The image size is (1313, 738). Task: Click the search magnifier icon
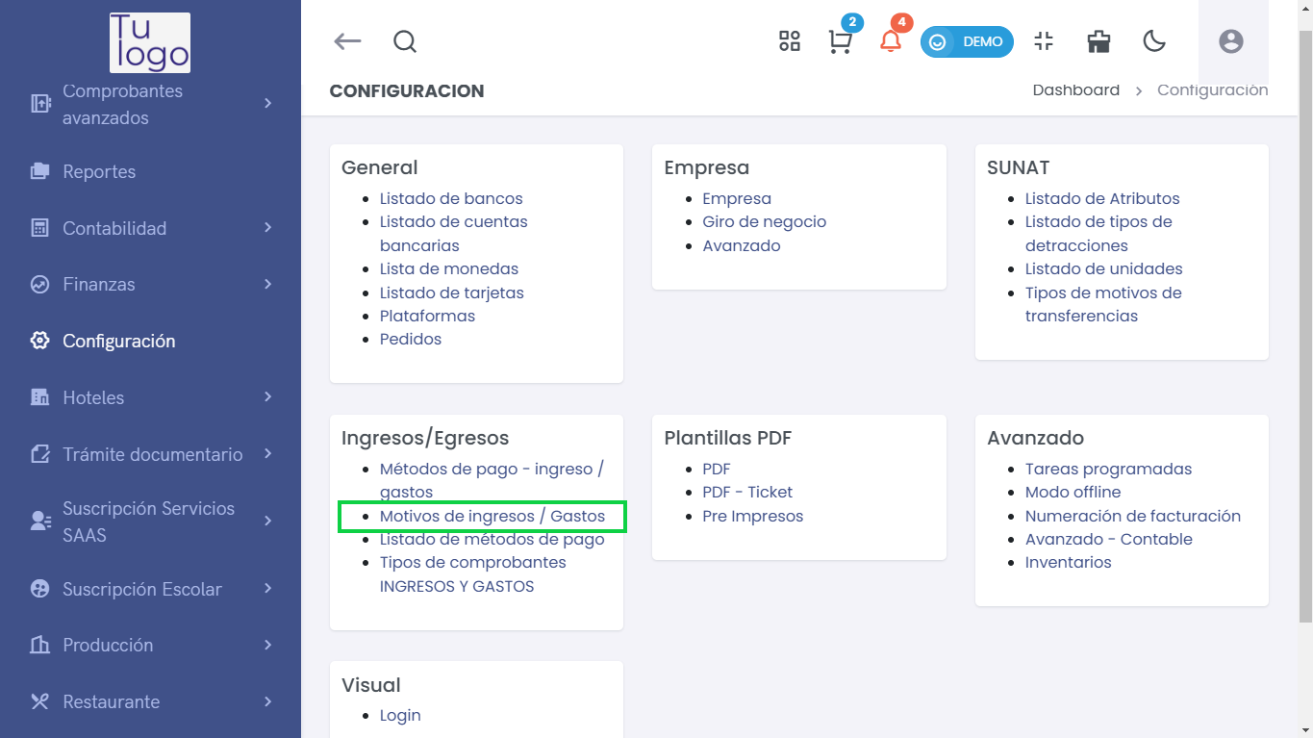point(404,41)
